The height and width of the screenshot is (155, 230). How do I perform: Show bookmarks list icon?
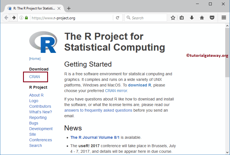182,18
